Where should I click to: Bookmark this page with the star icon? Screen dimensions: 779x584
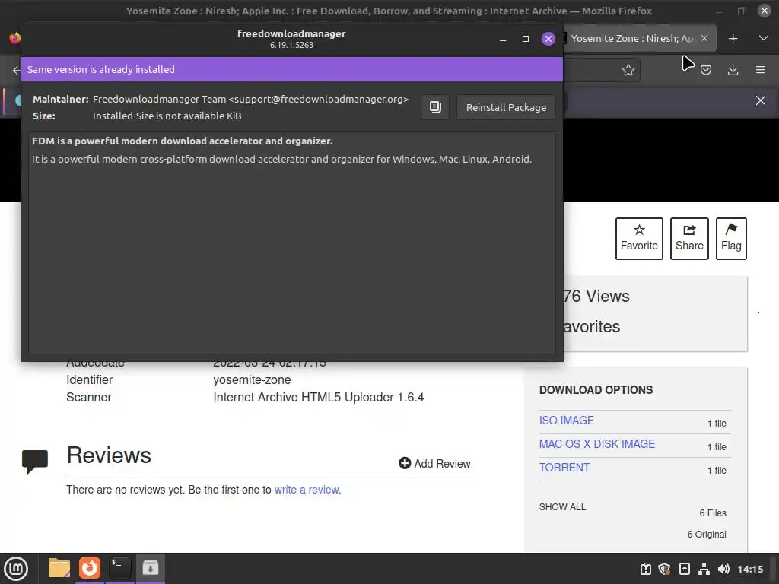coord(628,70)
